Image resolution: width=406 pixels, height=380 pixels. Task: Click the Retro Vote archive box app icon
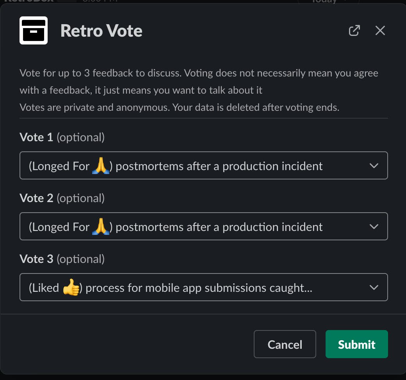point(34,30)
